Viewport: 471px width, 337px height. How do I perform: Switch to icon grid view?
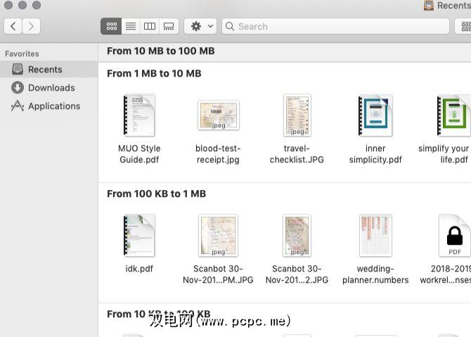pos(111,27)
